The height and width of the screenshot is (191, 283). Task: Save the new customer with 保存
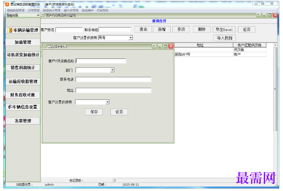click(94, 112)
